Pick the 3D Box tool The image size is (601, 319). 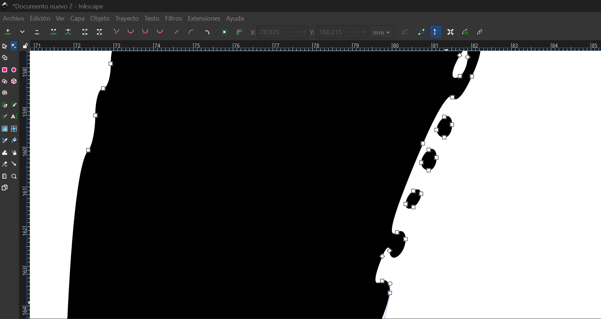coord(14,82)
